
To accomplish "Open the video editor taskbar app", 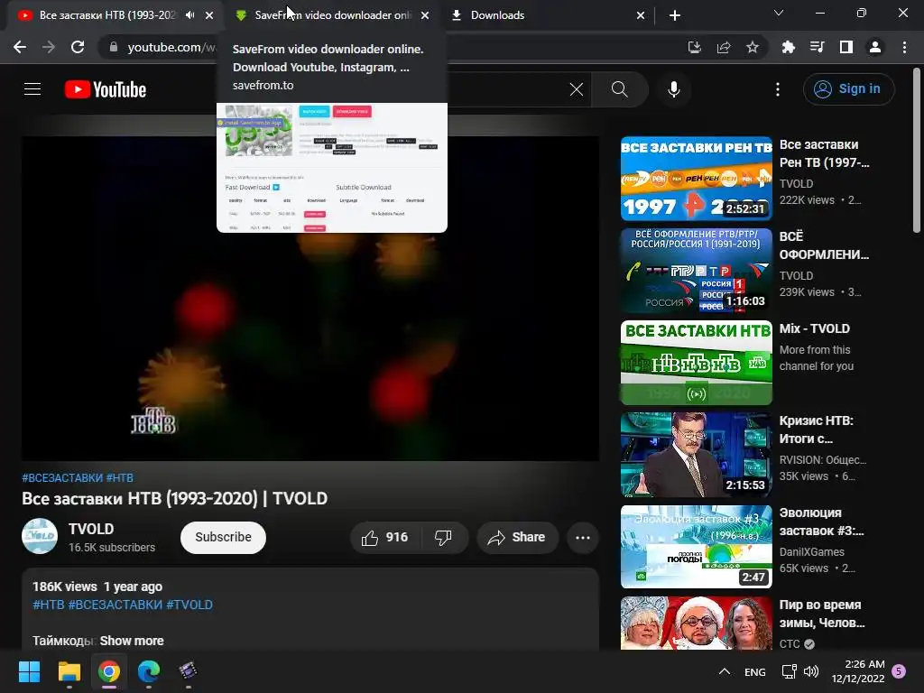I will point(188,671).
